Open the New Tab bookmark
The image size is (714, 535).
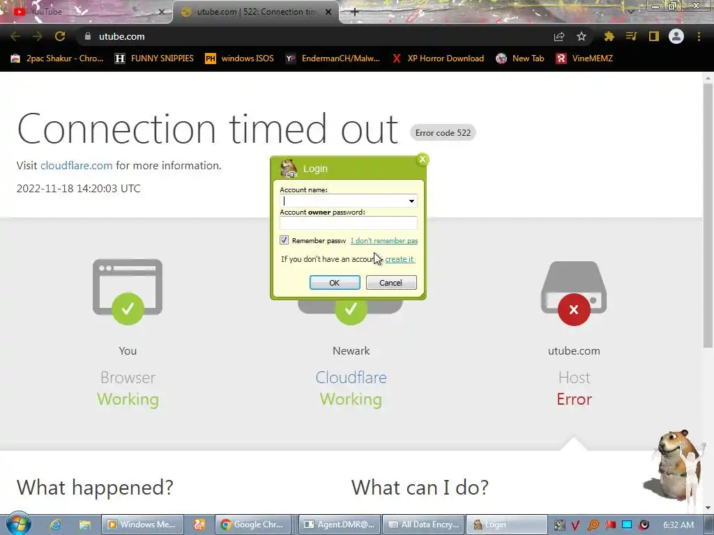coord(520,59)
